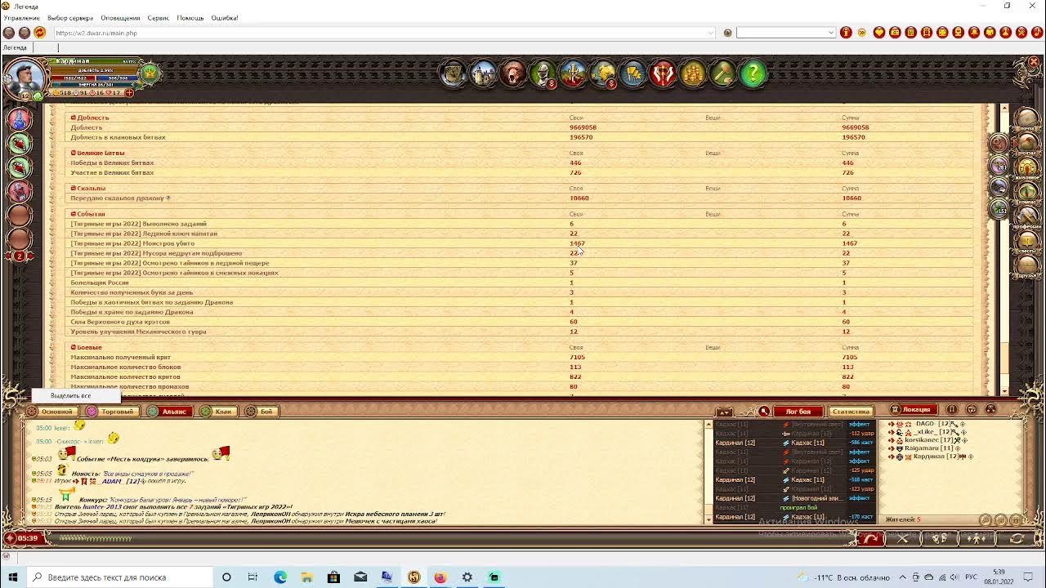
Task: Open the 'Выбор сервера' menu
Action: [x=70, y=18]
